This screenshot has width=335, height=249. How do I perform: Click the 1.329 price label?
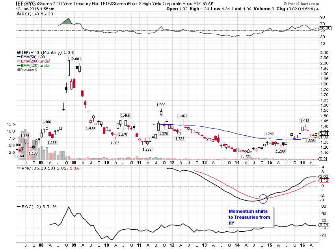[180, 139]
